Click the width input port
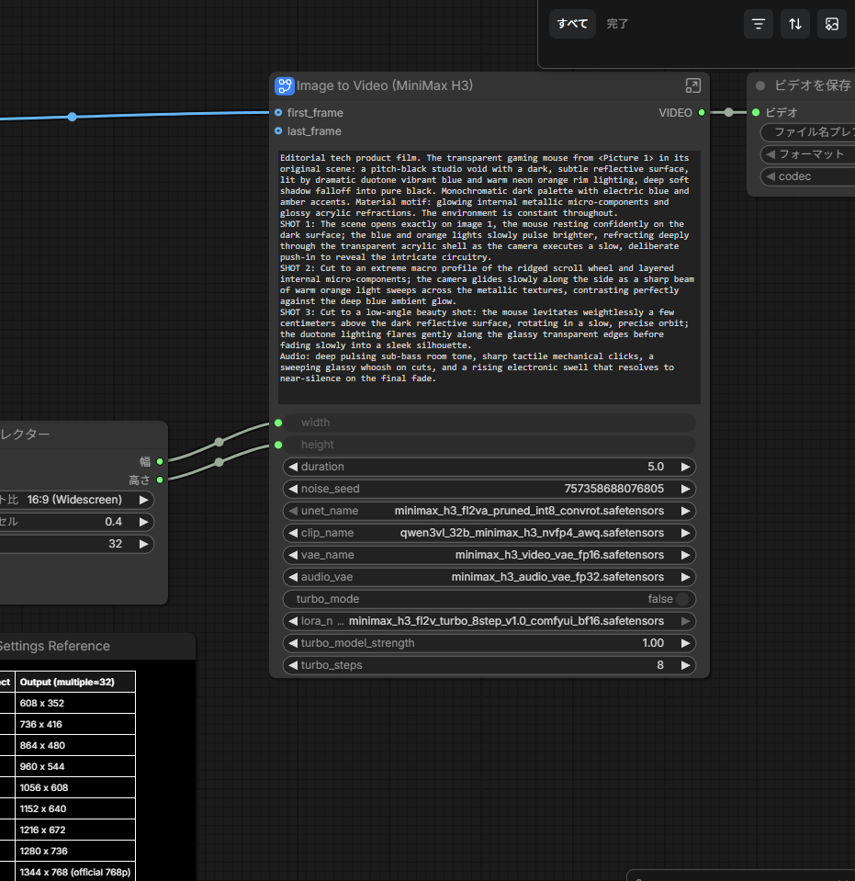The width and height of the screenshot is (855, 881). click(278, 423)
